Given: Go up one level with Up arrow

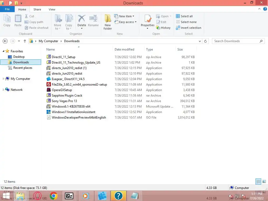Looking at the screenshot, I should pos(25,41).
